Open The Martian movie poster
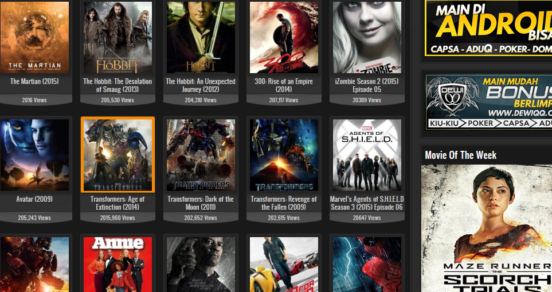Viewport: 552px width, 292px height. (x=34, y=37)
